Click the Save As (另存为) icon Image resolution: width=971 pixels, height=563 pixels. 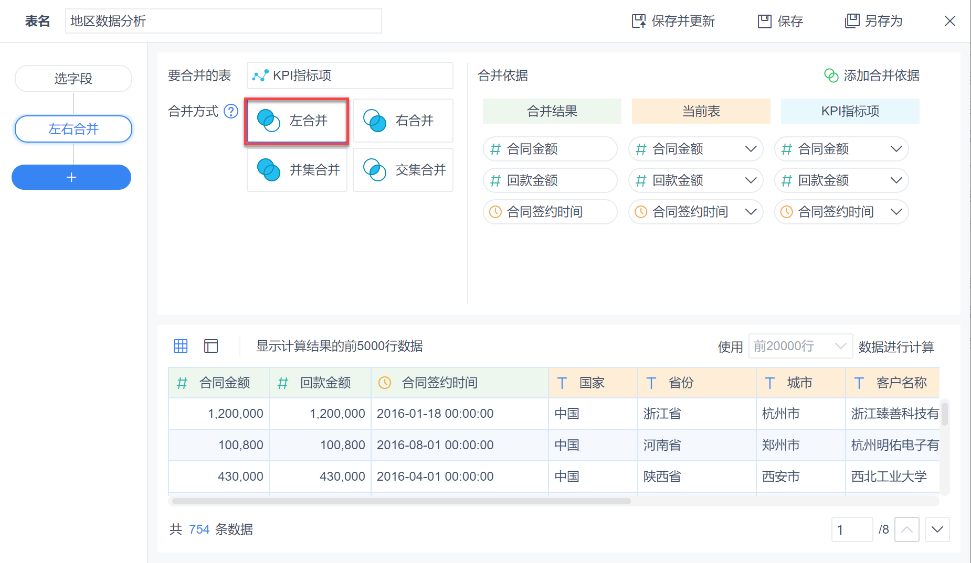852,21
